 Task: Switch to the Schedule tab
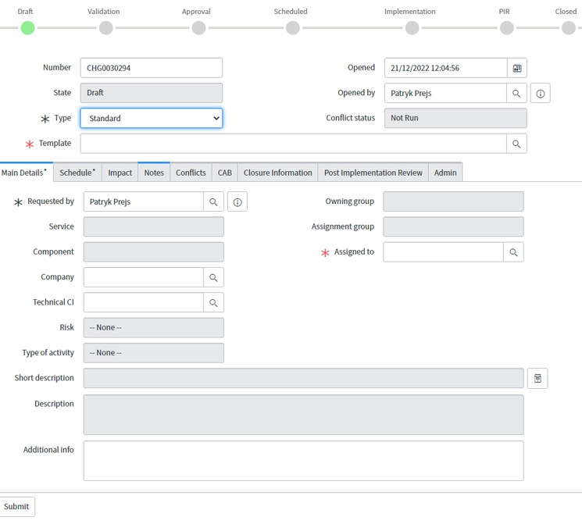[77, 173]
